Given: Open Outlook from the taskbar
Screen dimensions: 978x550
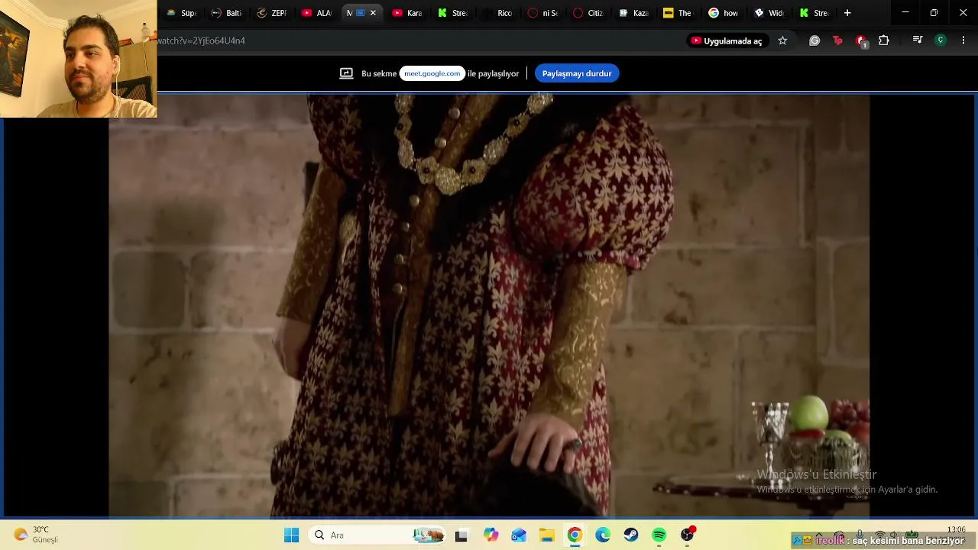Looking at the screenshot, I should point(519,535).
